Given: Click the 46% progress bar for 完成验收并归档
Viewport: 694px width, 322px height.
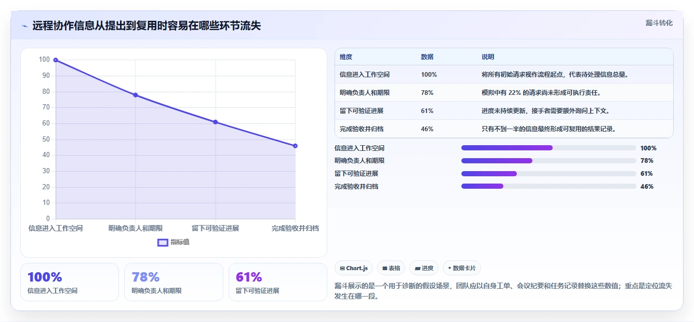Looking at the screenshot, I should coord(549,186).
